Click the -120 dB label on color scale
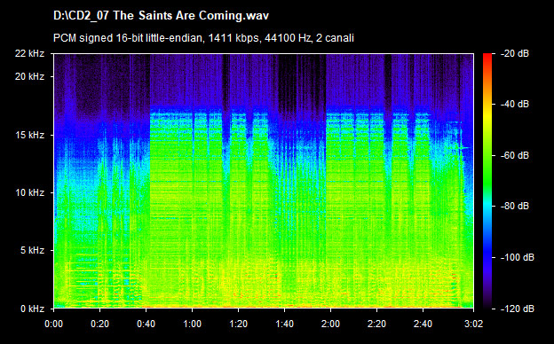Viewport: 554px width, 344px height. point(518,309)
